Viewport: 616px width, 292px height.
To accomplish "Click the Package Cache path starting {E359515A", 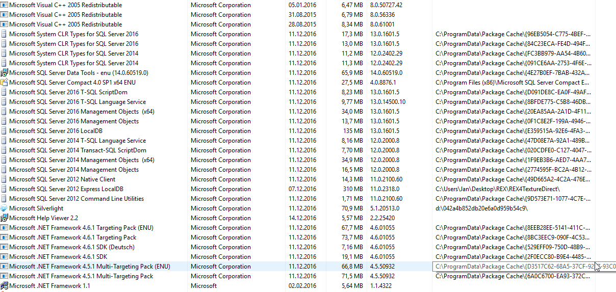I will point(514,131).
